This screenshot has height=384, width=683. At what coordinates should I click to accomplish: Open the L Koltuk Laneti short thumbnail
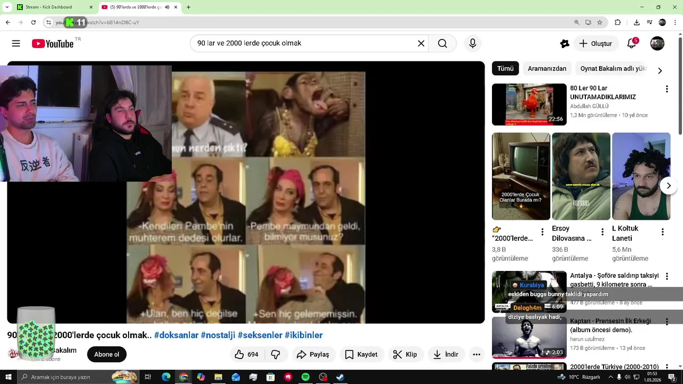click(641, 176)
